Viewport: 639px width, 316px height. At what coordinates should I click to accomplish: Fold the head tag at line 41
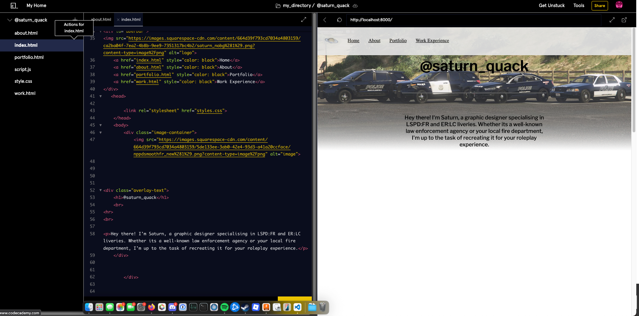pos(101,96)
